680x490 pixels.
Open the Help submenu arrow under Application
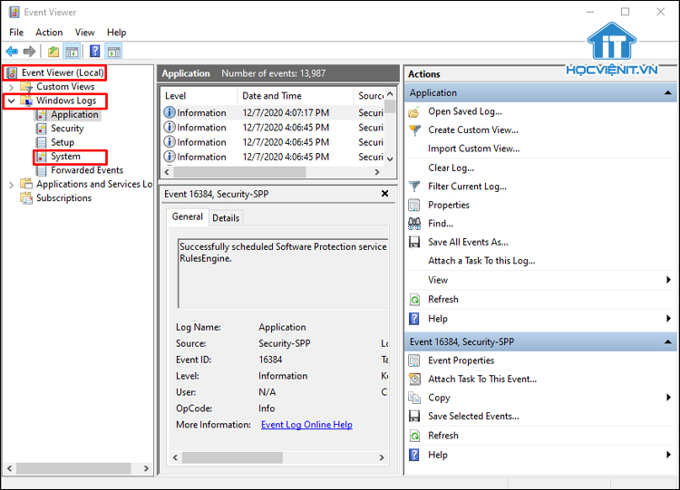coord(668,319)
